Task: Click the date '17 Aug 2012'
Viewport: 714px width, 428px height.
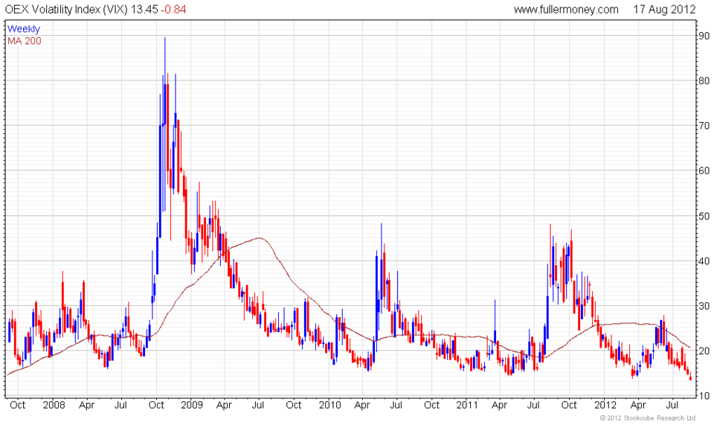Action: pyautogui.click(x=664, y=9)
